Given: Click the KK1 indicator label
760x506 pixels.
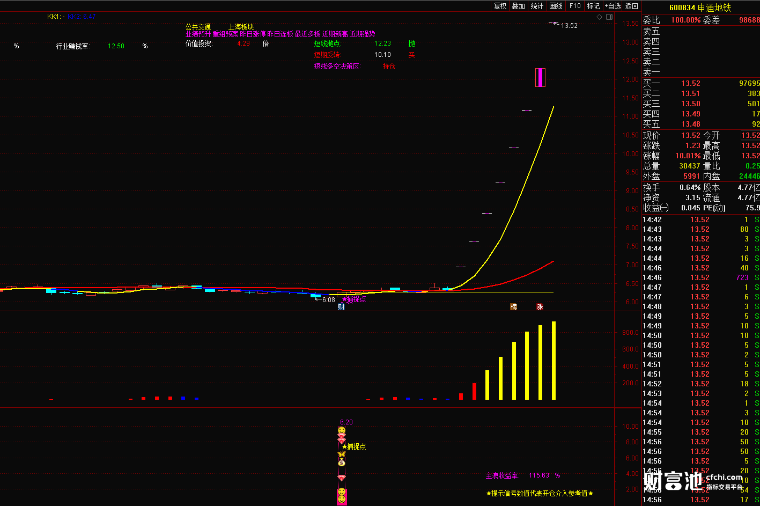Looking at the screenshot, I should click(x=56, y=17).
